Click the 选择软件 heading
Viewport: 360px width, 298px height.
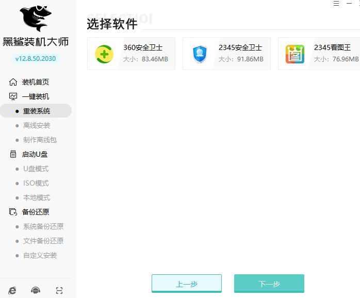[x=112, y=24]
